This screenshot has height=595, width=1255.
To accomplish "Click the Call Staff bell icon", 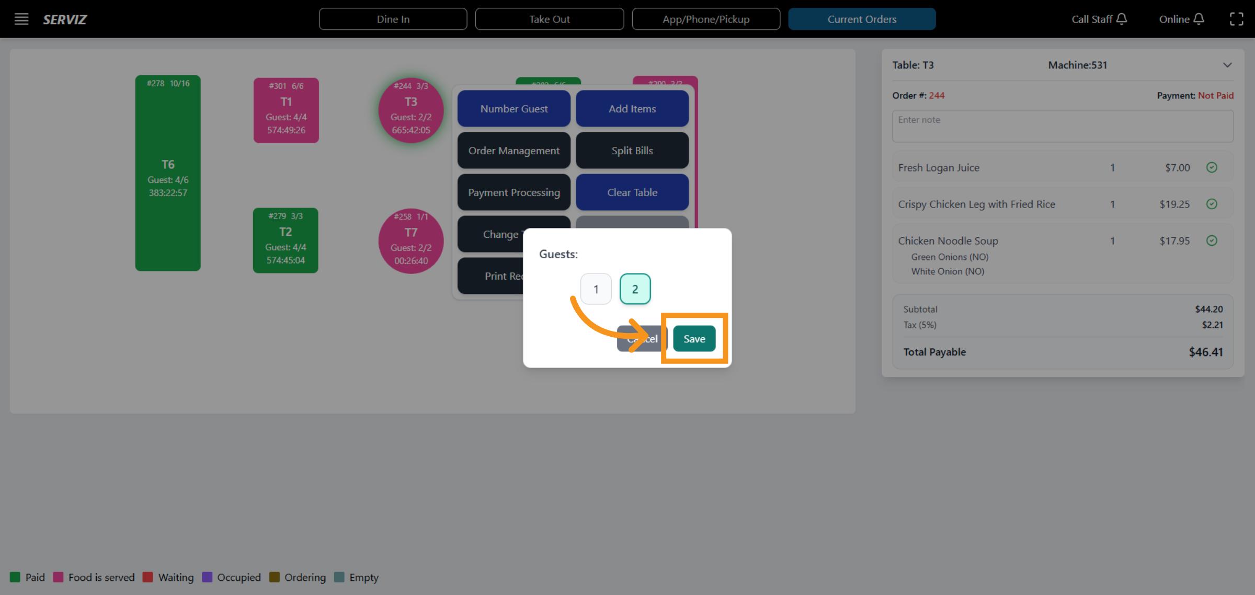I will [1121, 19].
